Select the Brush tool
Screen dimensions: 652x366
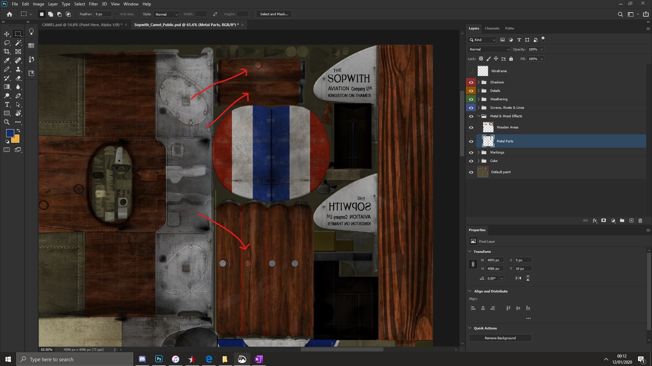click(7, 69)
